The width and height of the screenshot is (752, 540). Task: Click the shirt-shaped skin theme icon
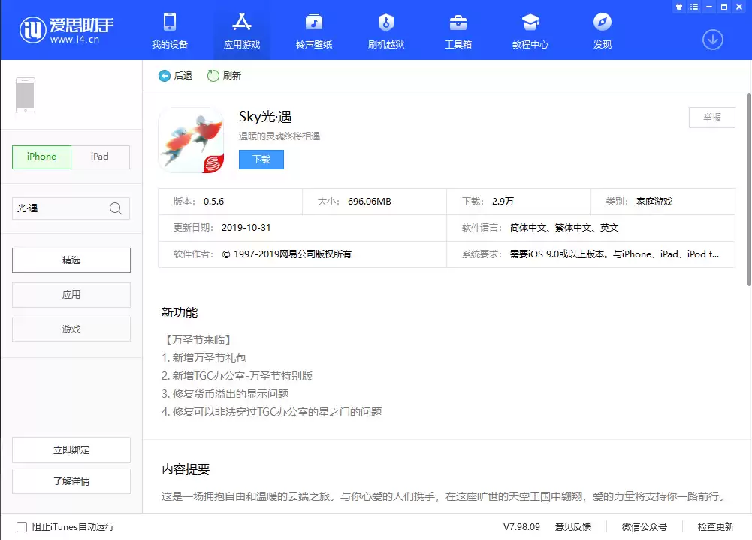point(678,7)
